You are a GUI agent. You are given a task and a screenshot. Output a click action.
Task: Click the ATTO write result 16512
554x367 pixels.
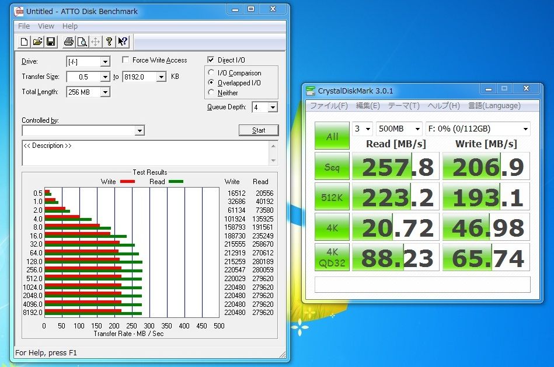point(236,193)
